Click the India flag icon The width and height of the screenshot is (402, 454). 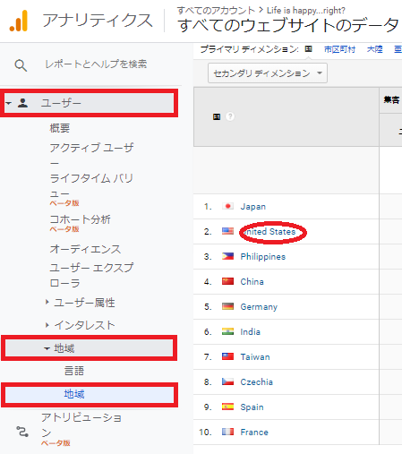[227, 331]
